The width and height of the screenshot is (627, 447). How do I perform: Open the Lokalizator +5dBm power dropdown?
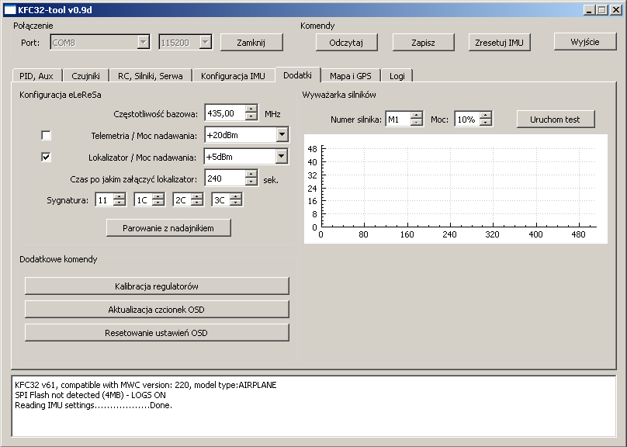click(x=281, y=157)
